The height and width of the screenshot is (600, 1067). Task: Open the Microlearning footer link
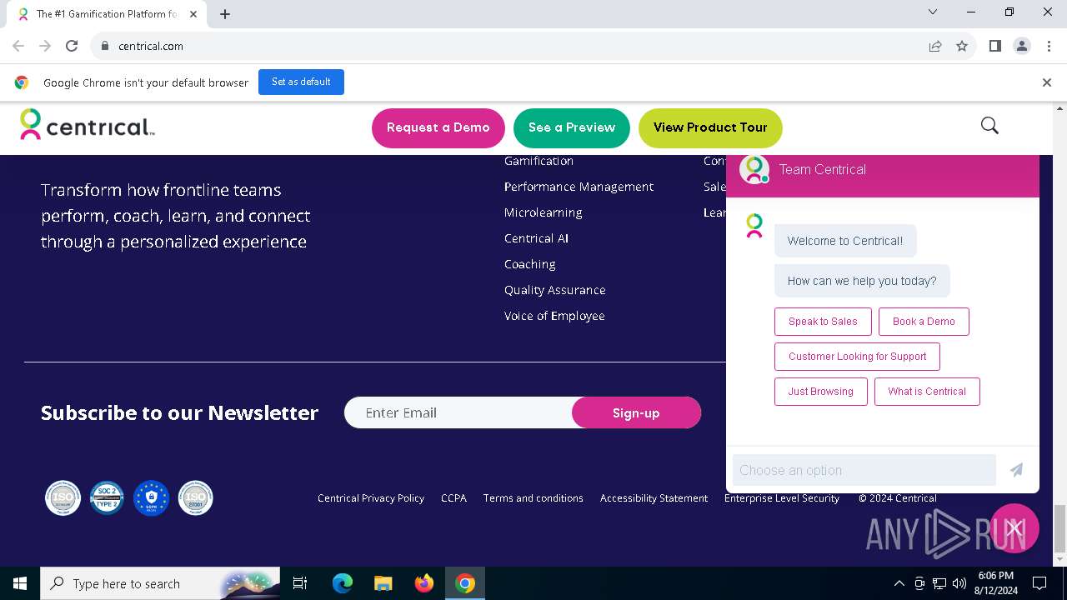point(544,212)
